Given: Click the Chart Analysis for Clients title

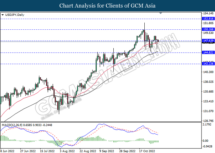Looking at the screenshot, I should click(x=107, y=6).
